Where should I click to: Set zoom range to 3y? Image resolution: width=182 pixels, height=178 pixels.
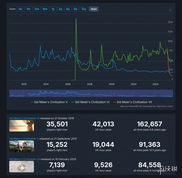(x=60, y=9)
